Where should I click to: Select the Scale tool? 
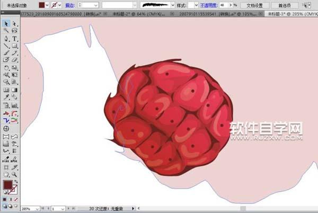tap(14, 68)
